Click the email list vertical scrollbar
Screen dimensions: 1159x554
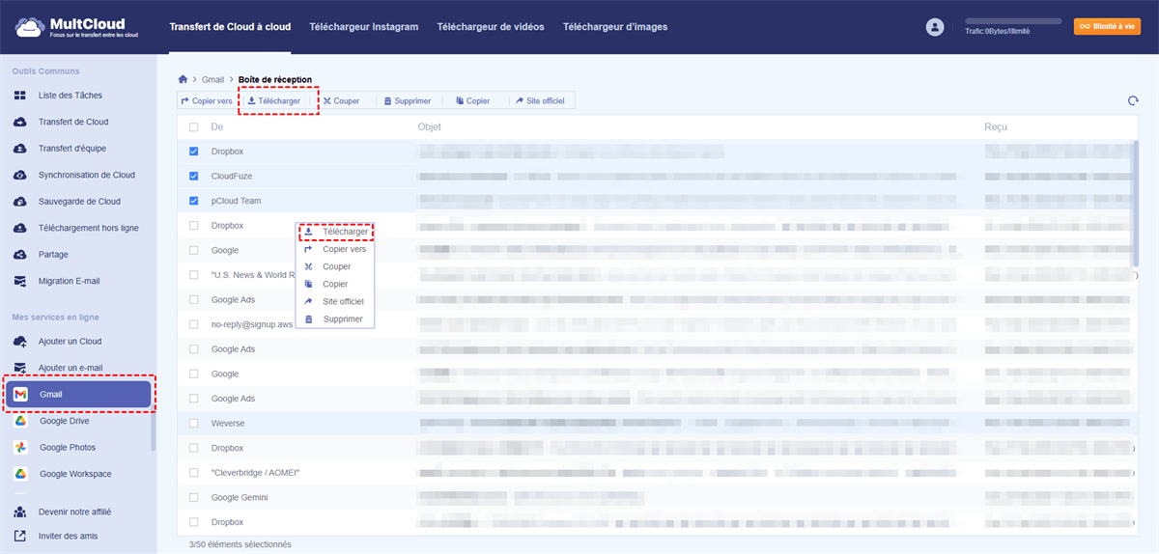(1136, 205)
